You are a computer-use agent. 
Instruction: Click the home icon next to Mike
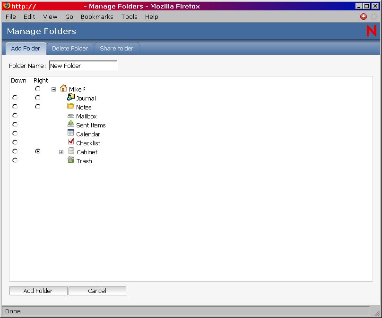tap(63, 88)
